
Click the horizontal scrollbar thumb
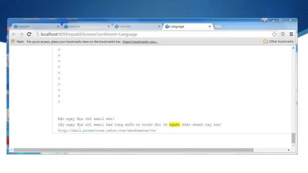134,150
